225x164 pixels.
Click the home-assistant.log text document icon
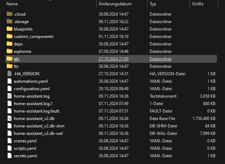[x=10, y=96]
